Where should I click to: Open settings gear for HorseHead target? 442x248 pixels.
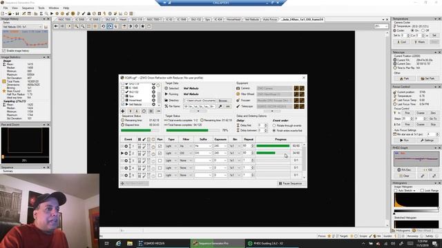(153, 100)
